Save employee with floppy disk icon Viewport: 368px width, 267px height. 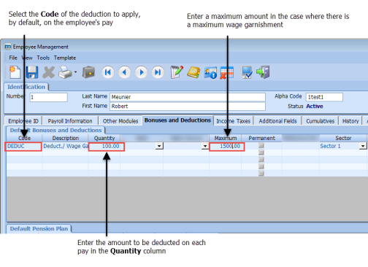pos(32,72)
